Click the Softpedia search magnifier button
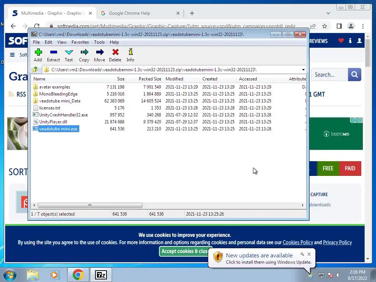Image resolution: width=376 pixels, height=282 pixels. click(x=354, y=75)
